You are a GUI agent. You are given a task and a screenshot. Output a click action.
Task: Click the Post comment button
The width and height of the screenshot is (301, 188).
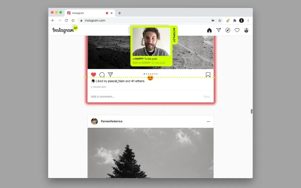(206, 96)
